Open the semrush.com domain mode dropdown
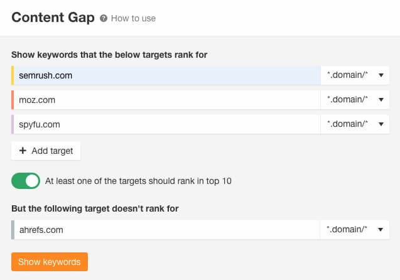 point(355,75)
